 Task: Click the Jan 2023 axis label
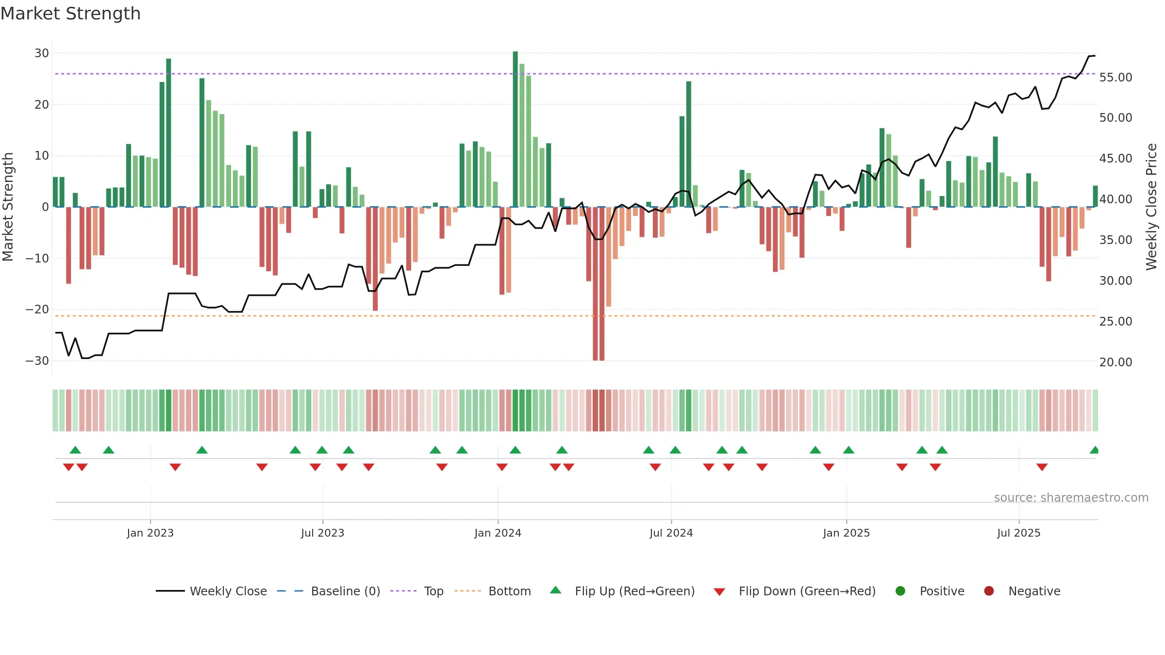click(150, 533)
